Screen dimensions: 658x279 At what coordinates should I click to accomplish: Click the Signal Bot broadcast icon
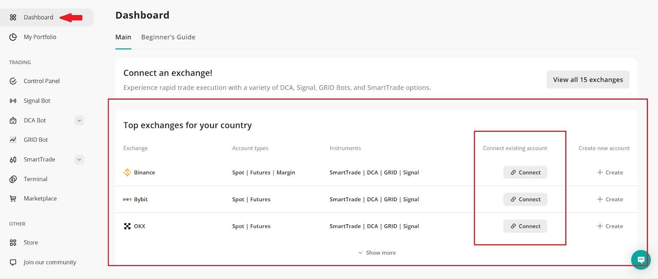(x=13, y=101)
